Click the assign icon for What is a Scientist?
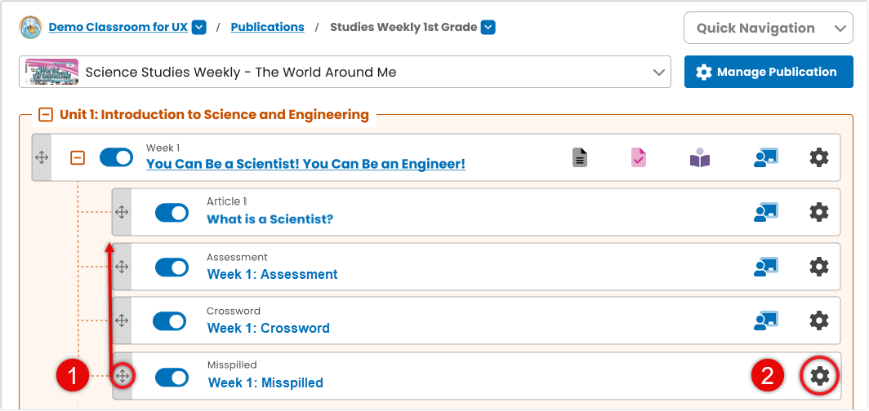 (x=766, y=212)
